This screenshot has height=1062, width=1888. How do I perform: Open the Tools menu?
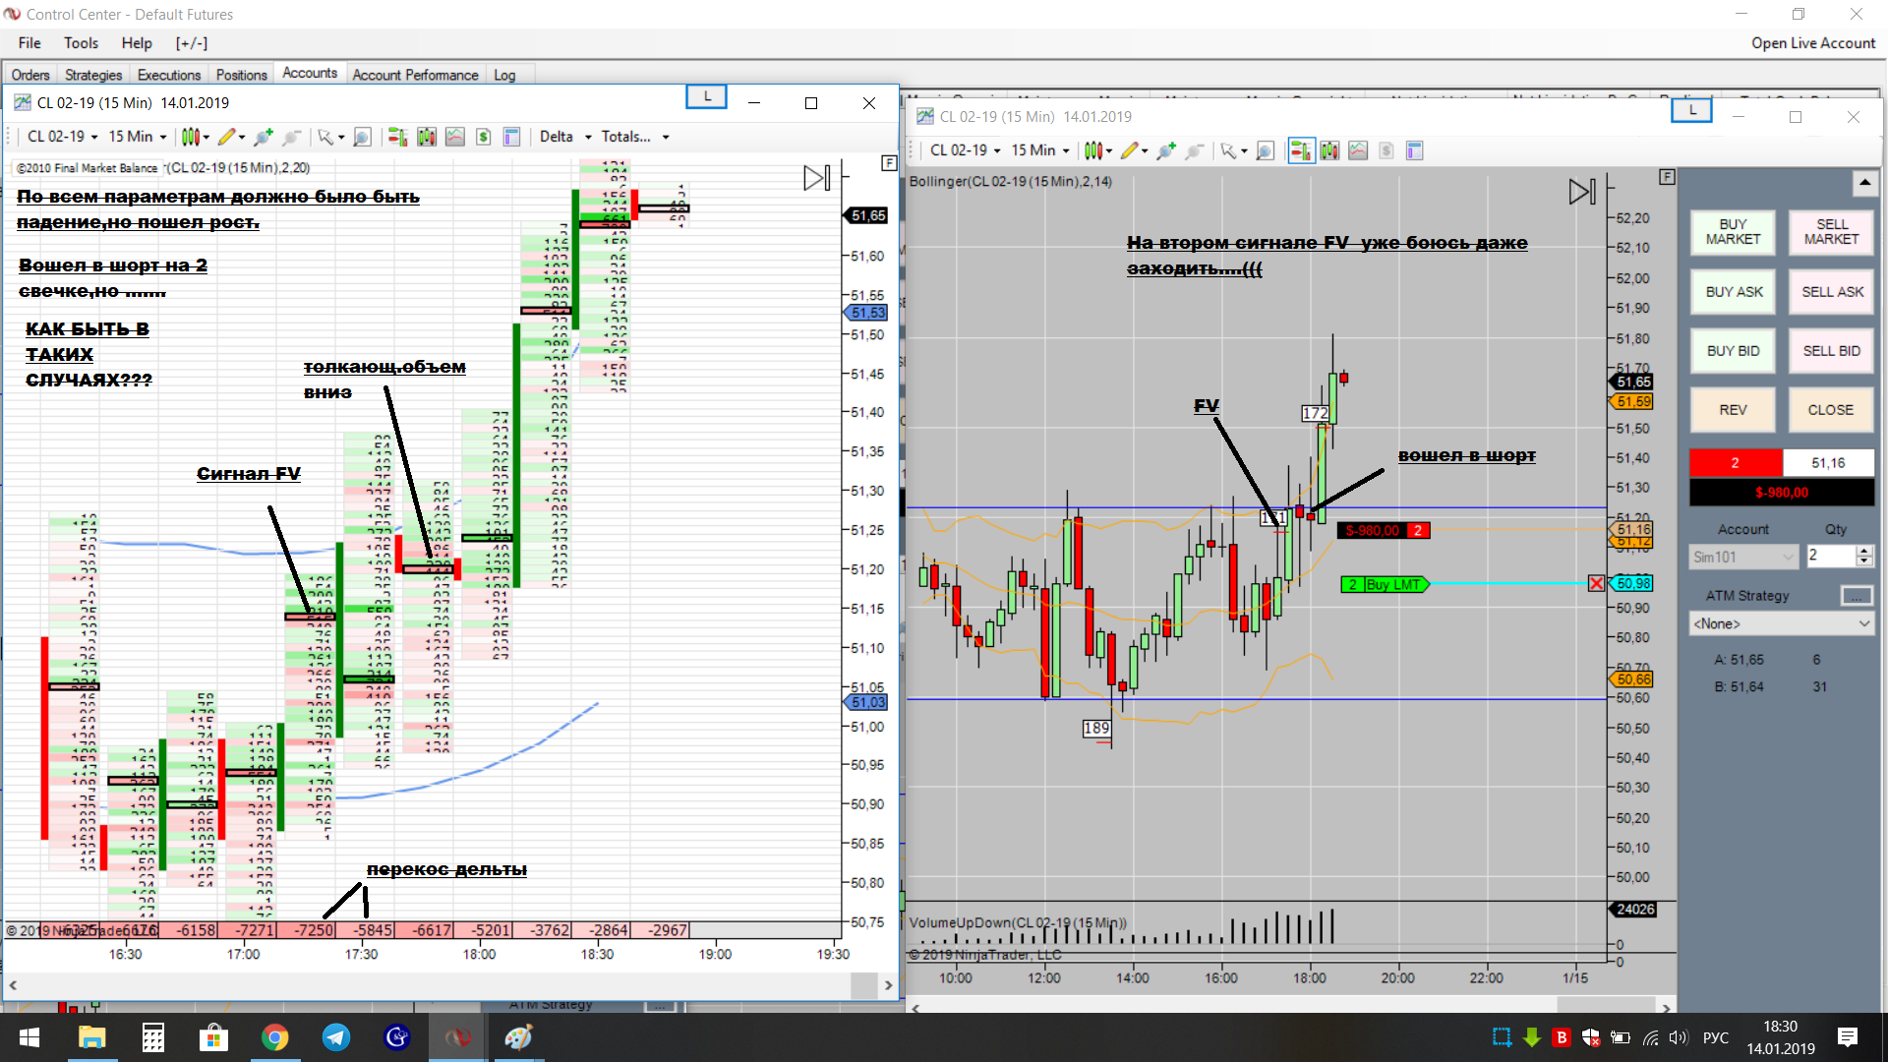point(81,43)
